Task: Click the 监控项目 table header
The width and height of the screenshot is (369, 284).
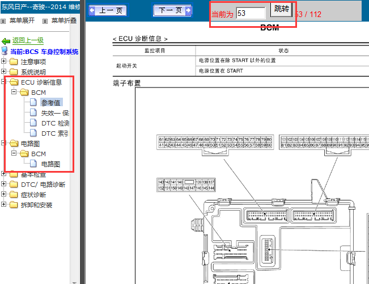Action: point(155,51)
